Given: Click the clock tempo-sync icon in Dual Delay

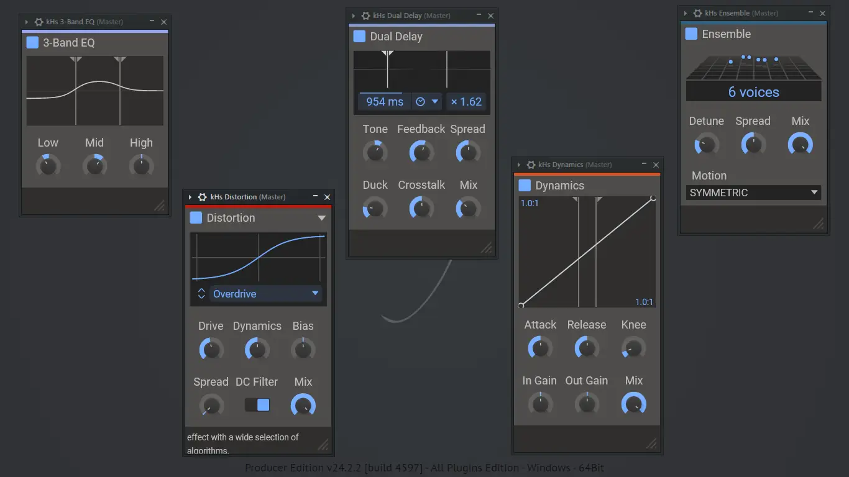Looking at the screenshot, I should point(420,102).
